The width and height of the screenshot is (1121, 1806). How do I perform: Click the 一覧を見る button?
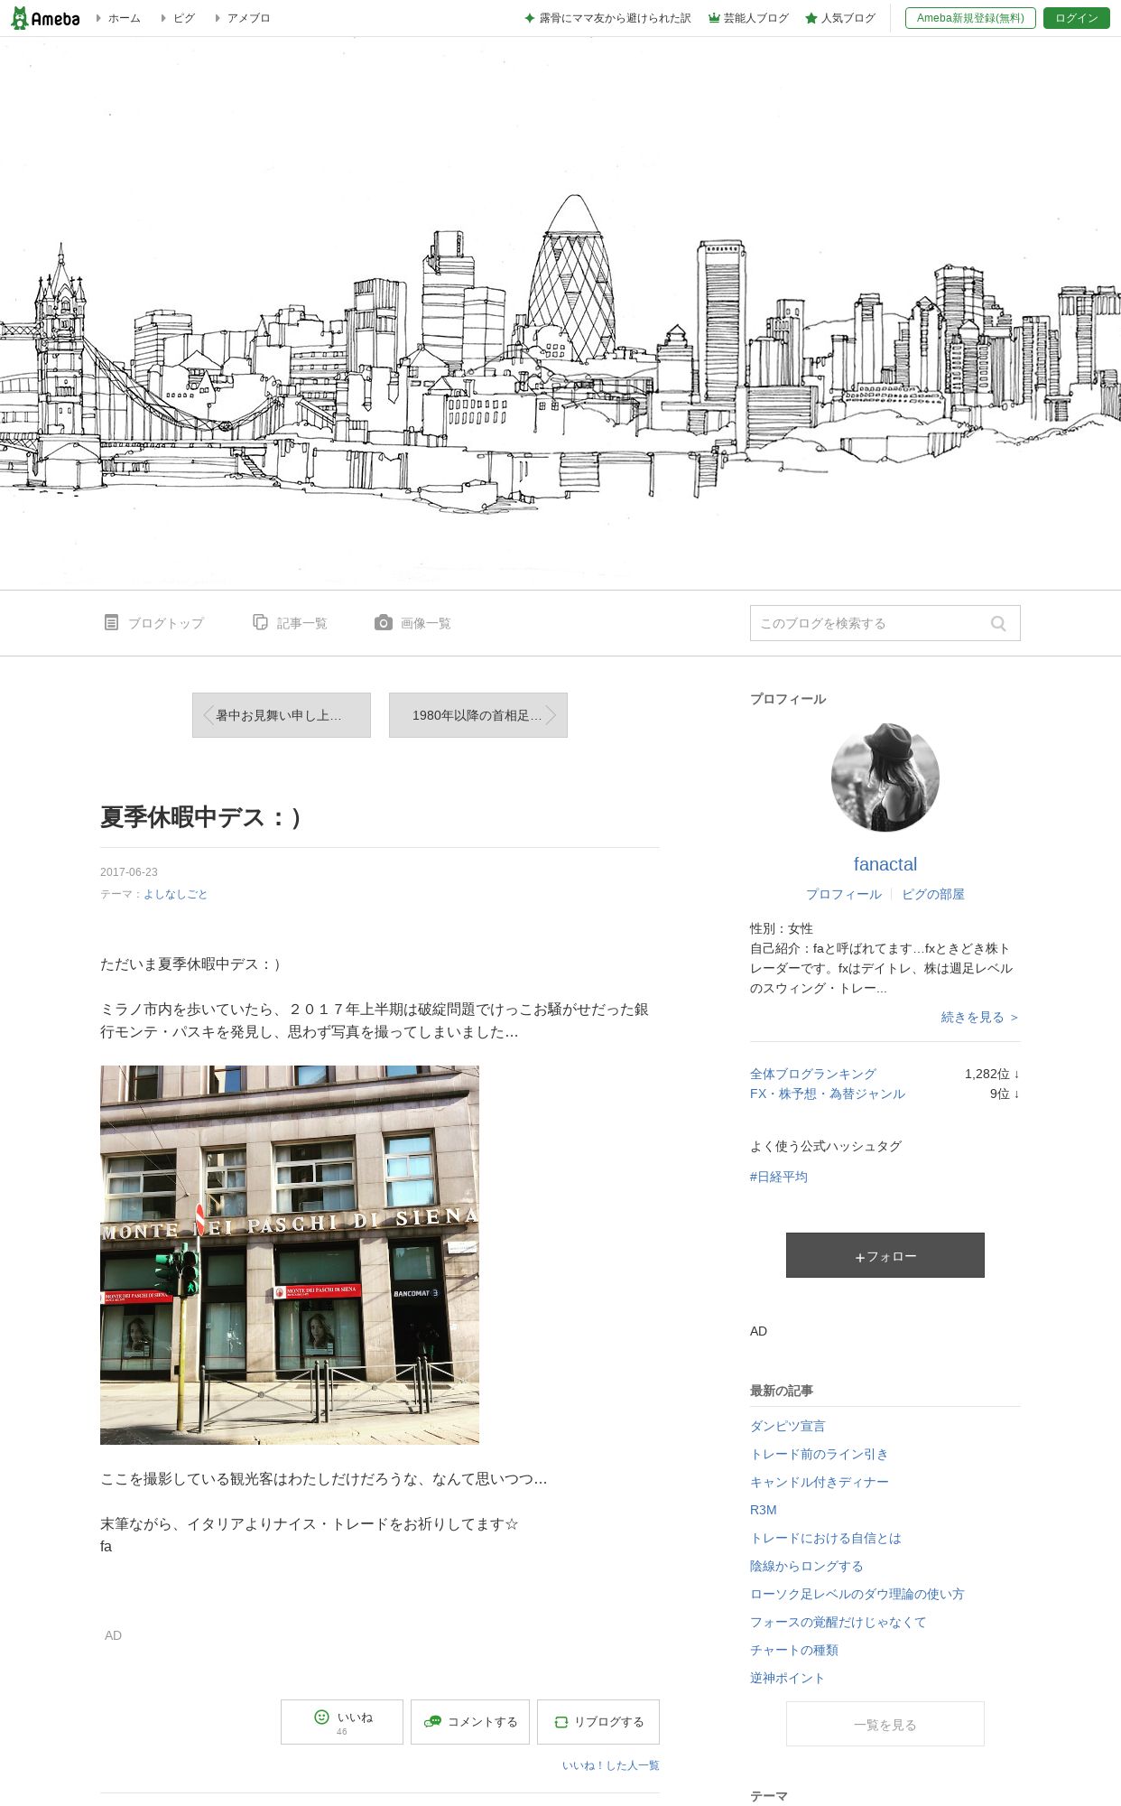(885, 1724)
